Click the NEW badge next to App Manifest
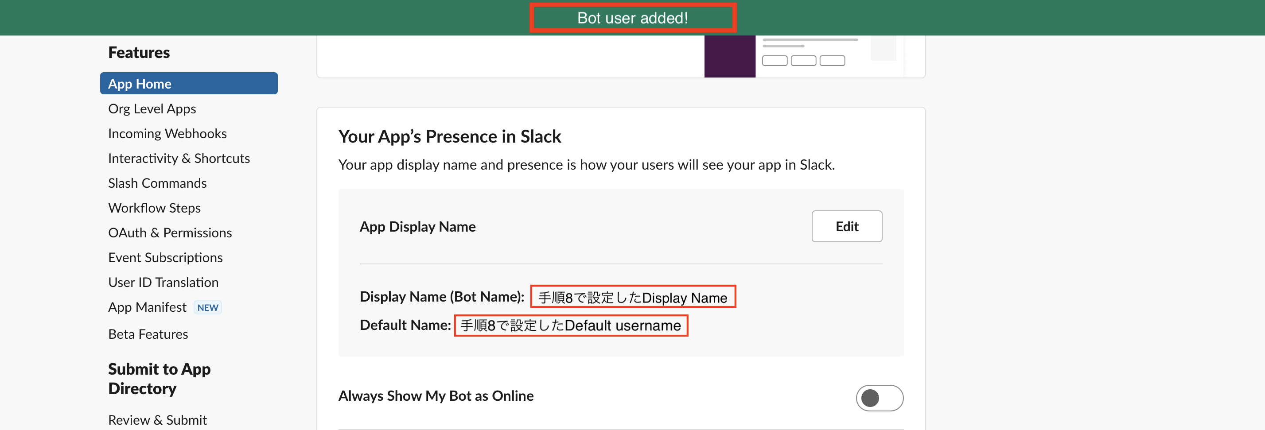 207,307
